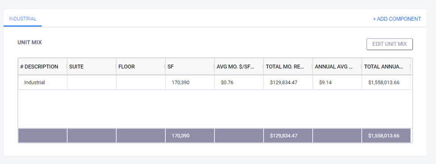Viewport: 436px width, 164px height.
Task: Select the TOTAL ANNUA... column header
Action: click(386, 66)
